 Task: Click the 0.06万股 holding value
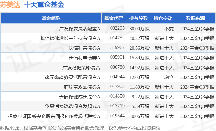[x=141, y=116]
